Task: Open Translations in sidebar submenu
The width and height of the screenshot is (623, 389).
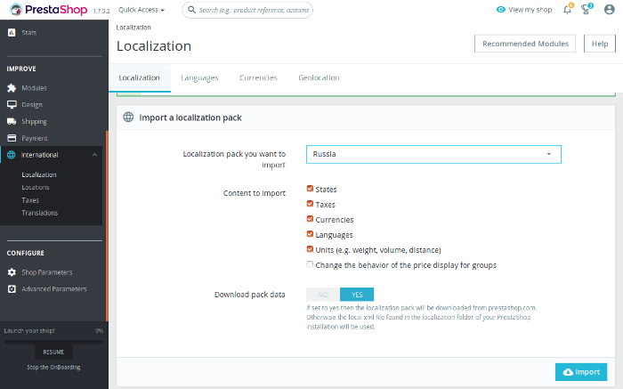Action: point(40,213)
